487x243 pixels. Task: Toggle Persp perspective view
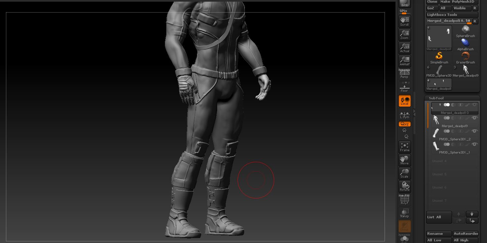point(404,74)
